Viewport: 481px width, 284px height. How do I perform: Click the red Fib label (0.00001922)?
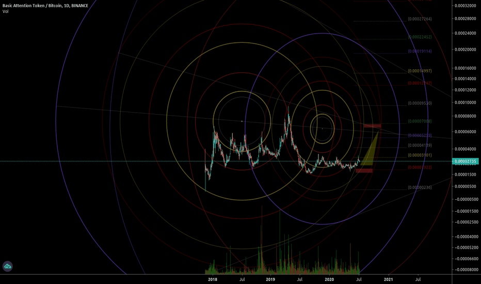click(420, 167)
